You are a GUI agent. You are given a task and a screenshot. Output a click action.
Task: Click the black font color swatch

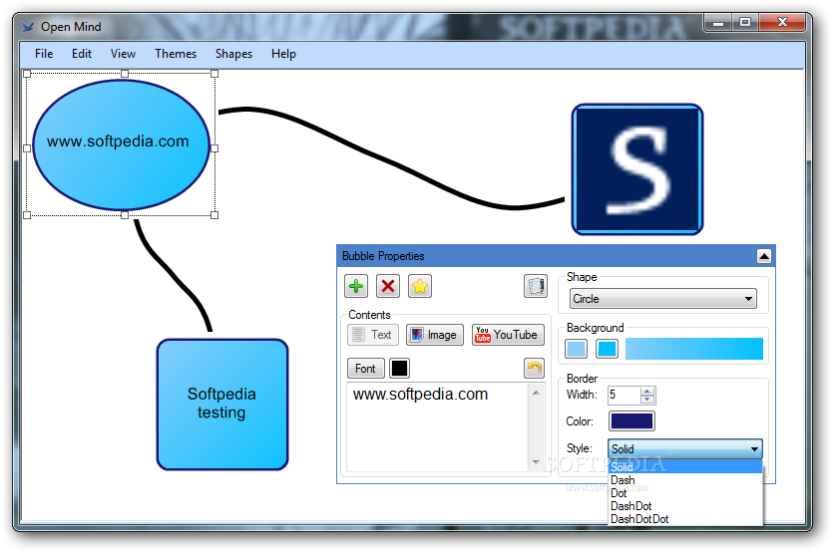[399, 369]
